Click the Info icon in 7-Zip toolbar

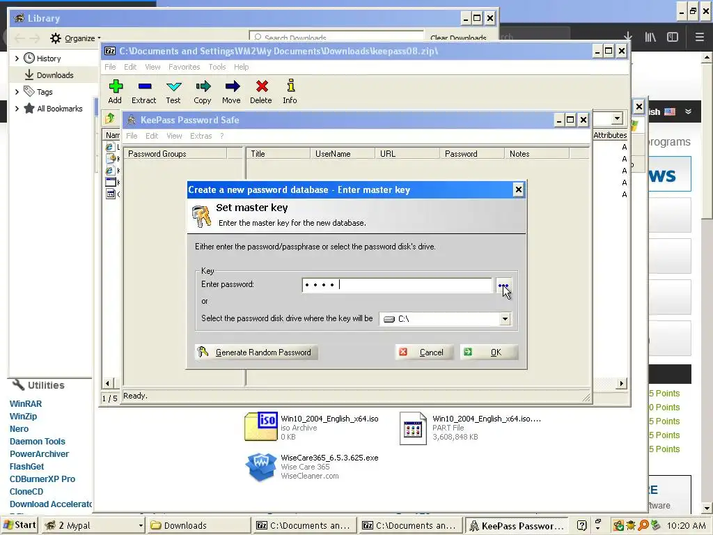click(x=290, y=86)
